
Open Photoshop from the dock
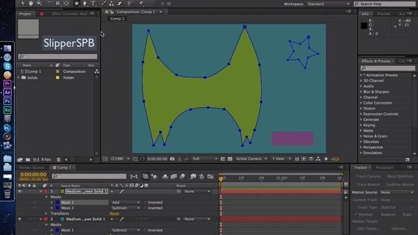(7, 101)
